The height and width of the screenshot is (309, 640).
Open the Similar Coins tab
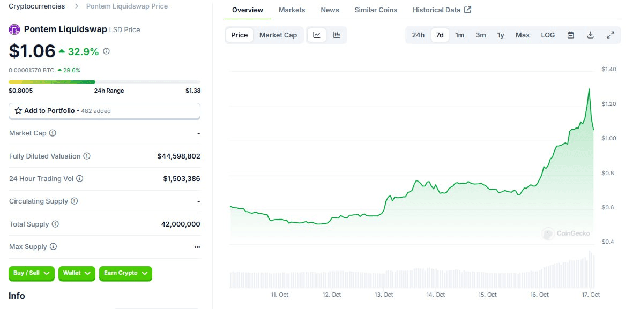[376, 10]
